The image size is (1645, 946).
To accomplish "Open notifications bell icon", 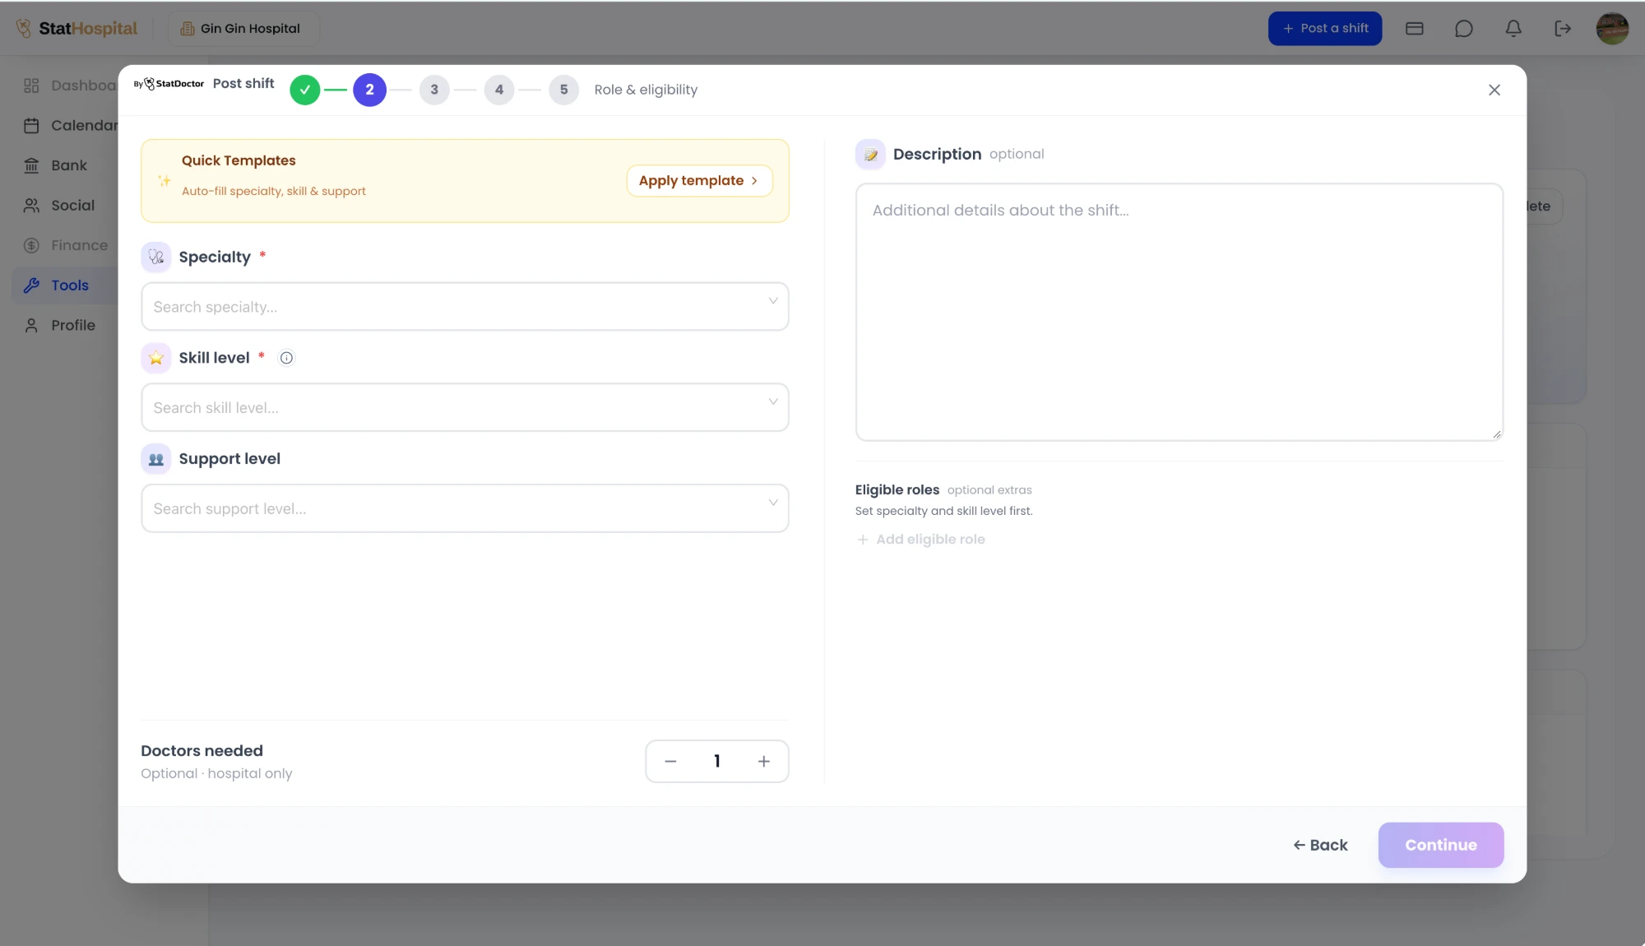I will click(x=1513, y=29).
